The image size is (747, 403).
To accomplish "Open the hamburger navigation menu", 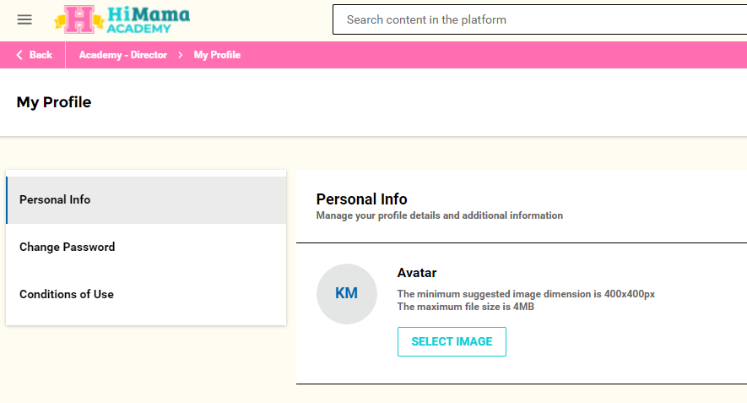I will (x=24, y=19).
